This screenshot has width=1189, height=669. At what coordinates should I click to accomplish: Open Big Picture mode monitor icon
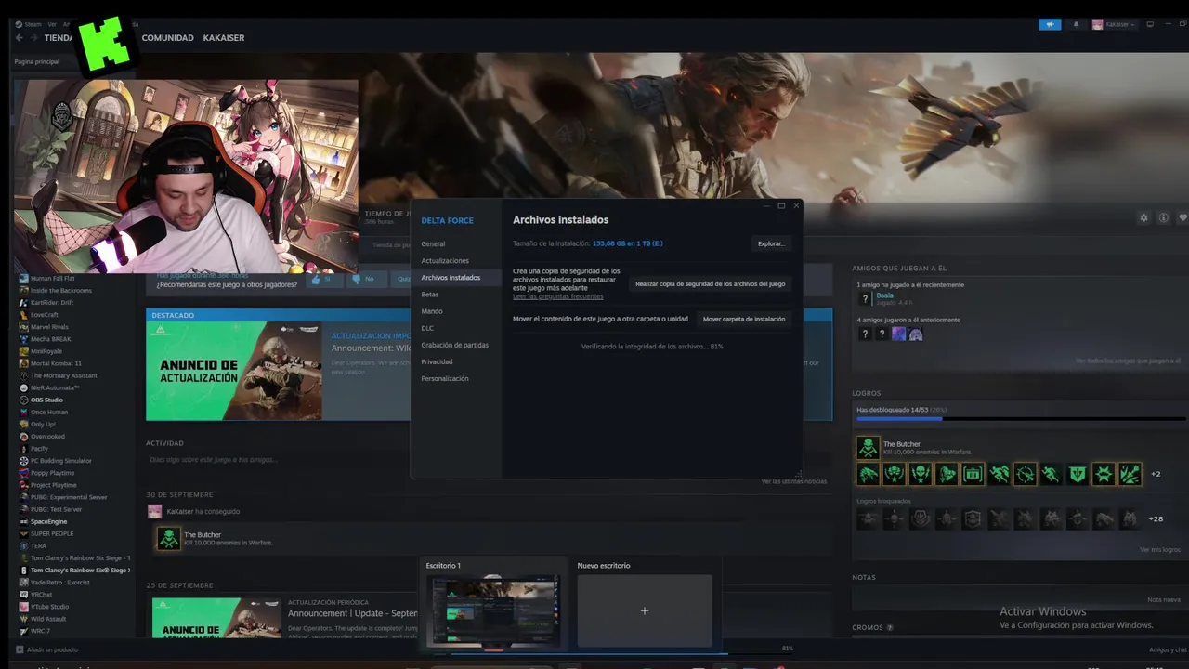1150,24
